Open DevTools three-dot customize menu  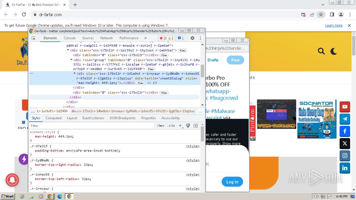point(200,38)
